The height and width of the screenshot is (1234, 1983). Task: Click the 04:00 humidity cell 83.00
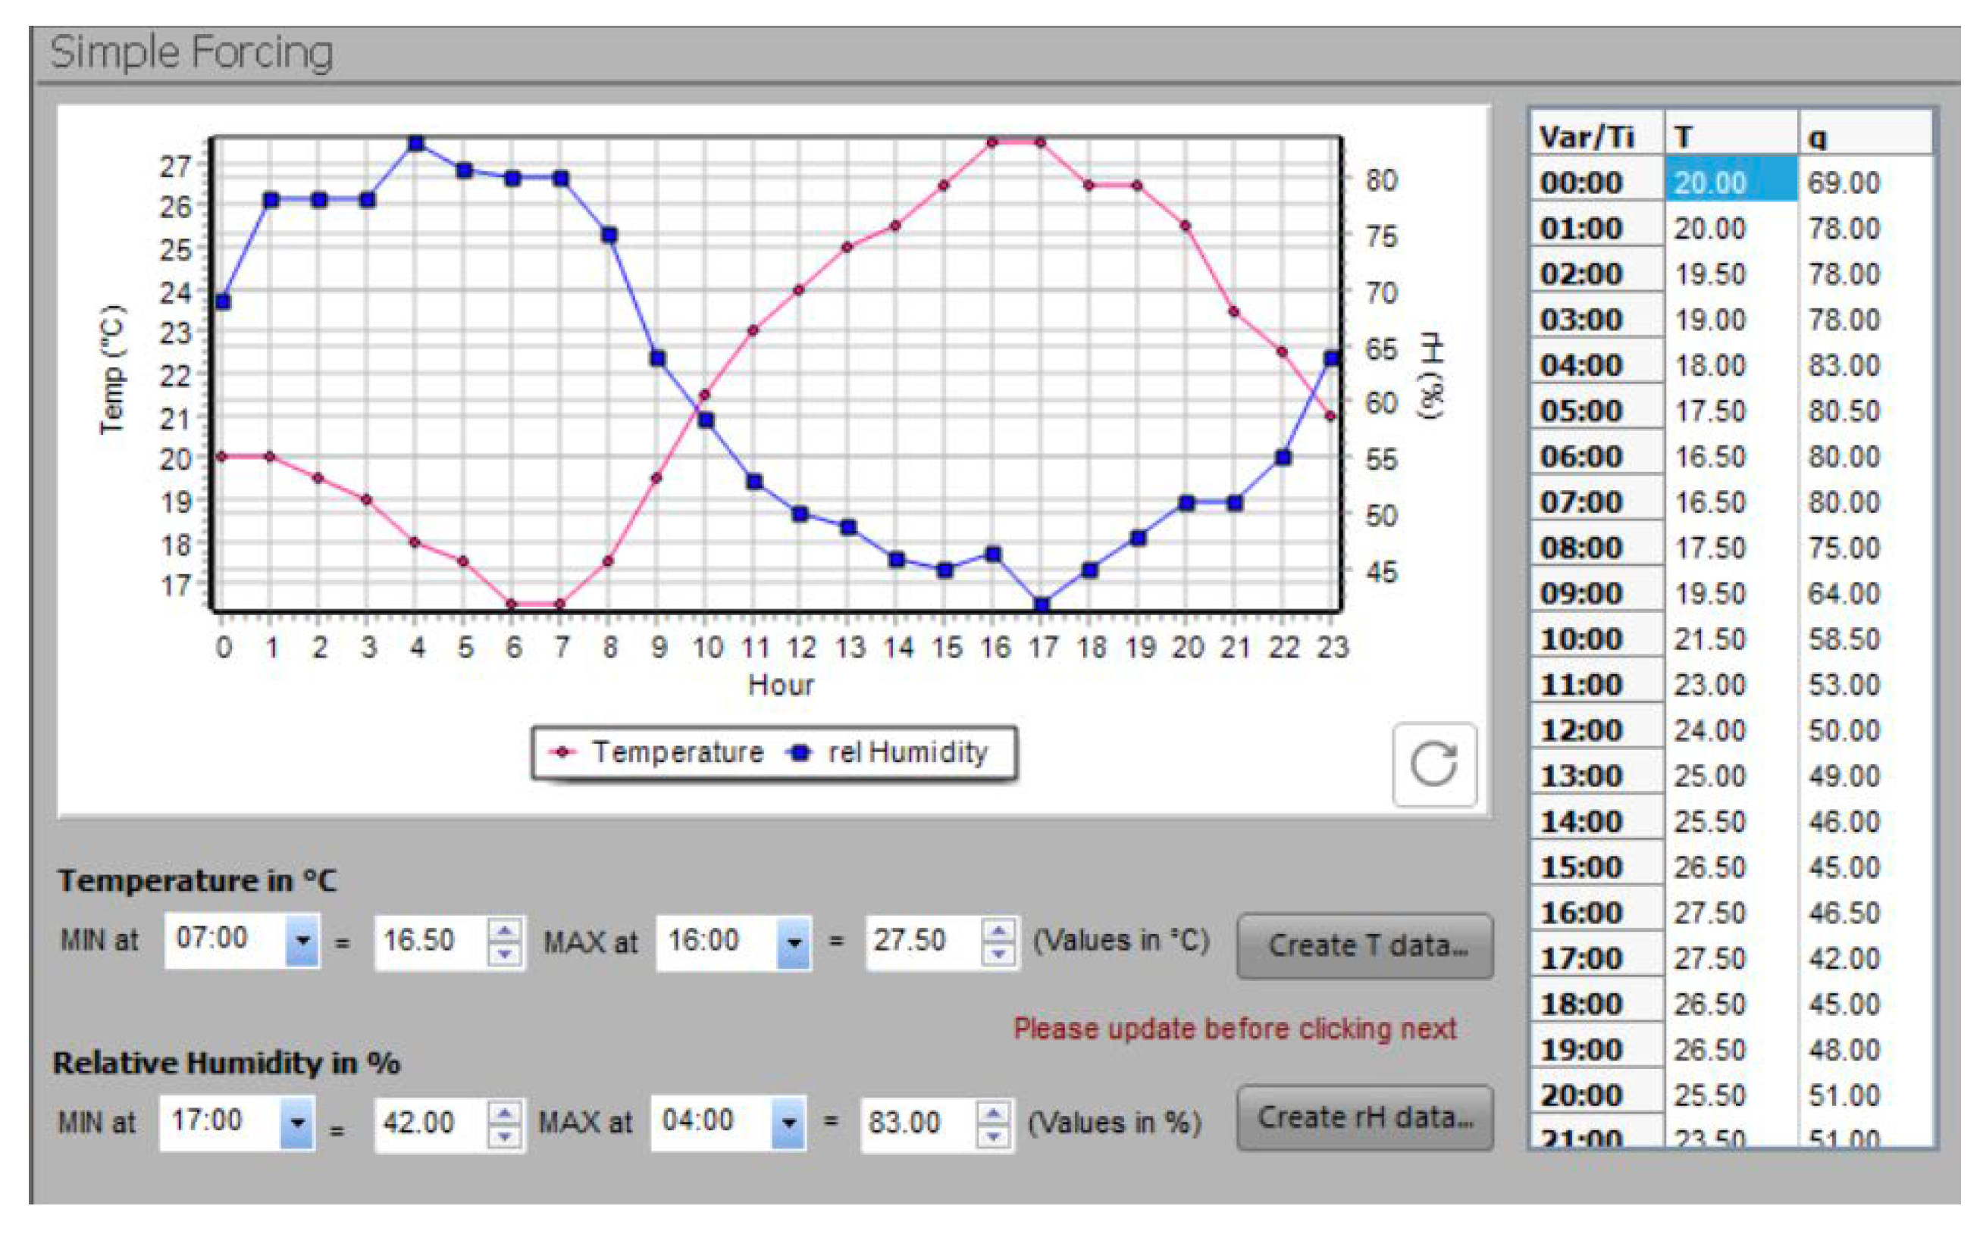pos(1844,365)
